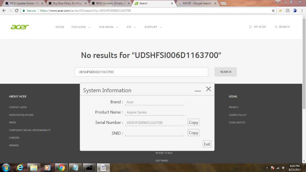Close the active Search tab
The width and height of the screenshot is (306, 172).
coord(172,3)
